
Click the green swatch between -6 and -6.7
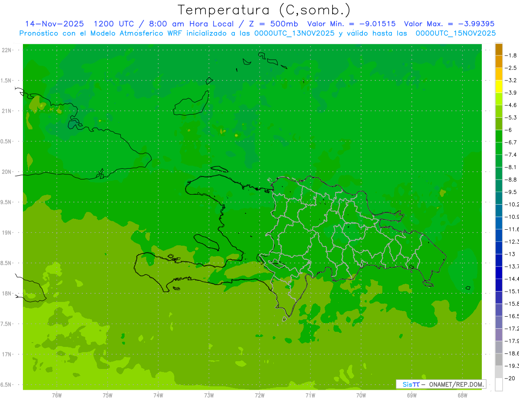coord(499,136)
